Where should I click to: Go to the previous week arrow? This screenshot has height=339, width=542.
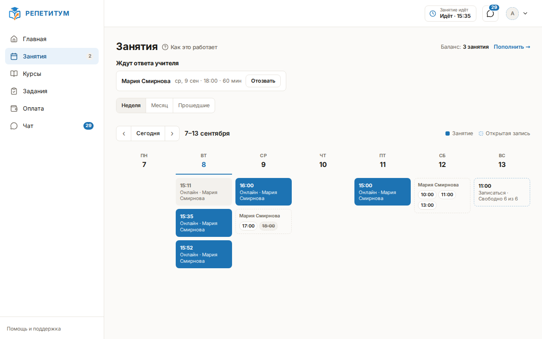(124, 133)
